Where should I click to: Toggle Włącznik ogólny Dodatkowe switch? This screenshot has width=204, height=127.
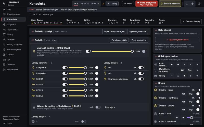click(x=98, y=107)
